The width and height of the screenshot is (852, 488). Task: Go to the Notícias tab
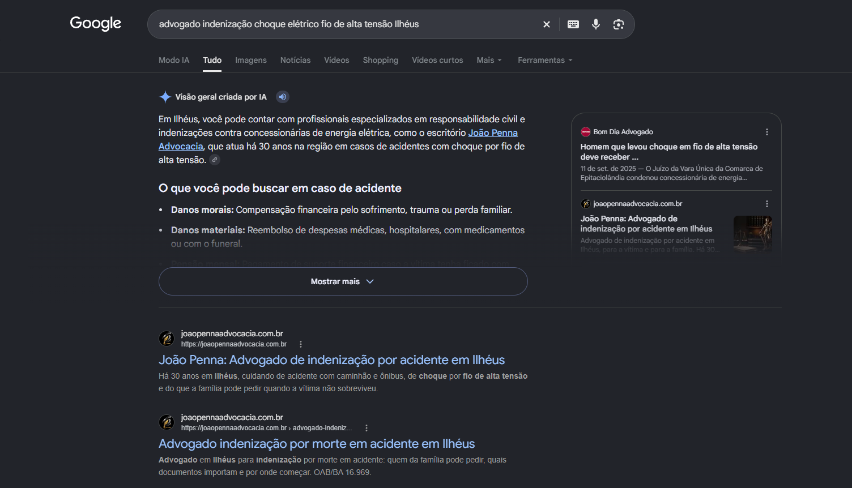[295, 60]
